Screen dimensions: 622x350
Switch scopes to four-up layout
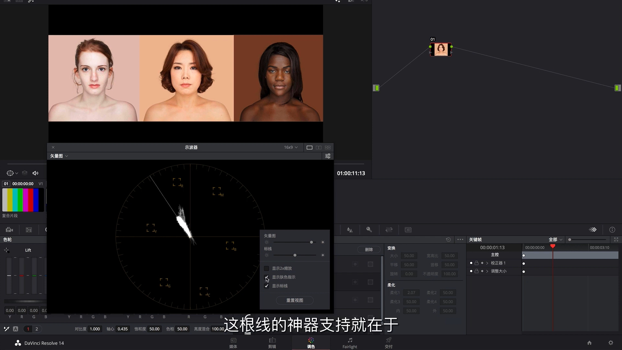[328, 147]
